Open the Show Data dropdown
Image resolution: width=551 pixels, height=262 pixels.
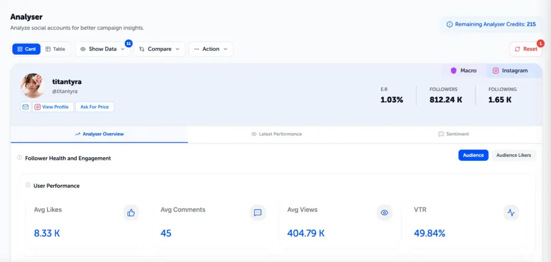tap(102, 49)
